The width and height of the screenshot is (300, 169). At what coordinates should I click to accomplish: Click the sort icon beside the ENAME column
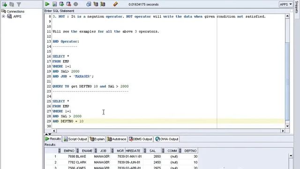(77, 151)
